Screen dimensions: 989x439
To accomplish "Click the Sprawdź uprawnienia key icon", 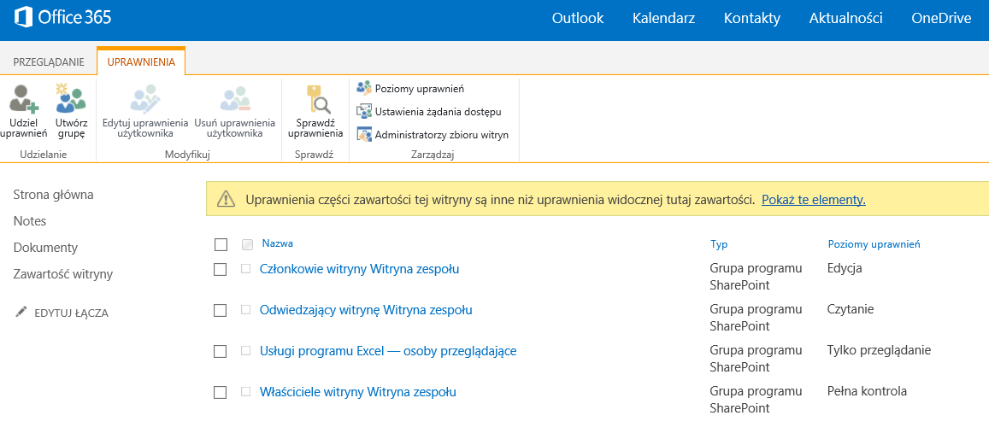I will point(319,98).
